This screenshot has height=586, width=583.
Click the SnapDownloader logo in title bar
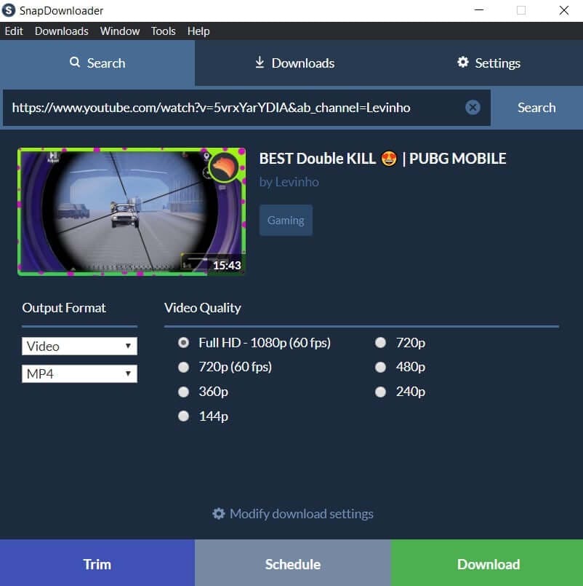(8, 10)
